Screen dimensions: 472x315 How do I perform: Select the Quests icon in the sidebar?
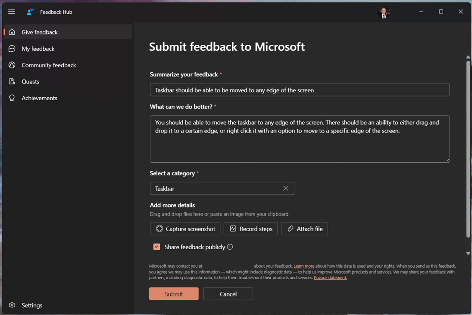(12, 81)
